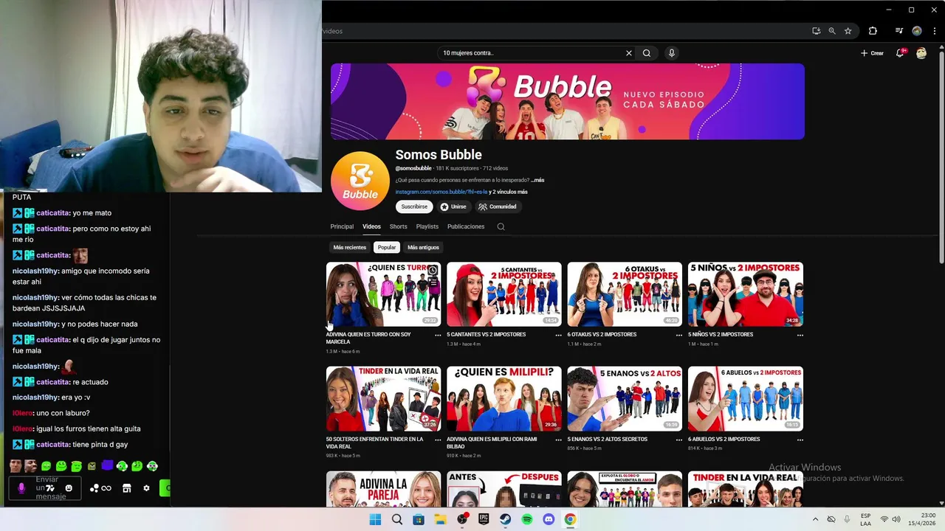The width and height of the screenshot is (945, 531).
Task: Switch to the Shorts tab
Action: point(399,226)
